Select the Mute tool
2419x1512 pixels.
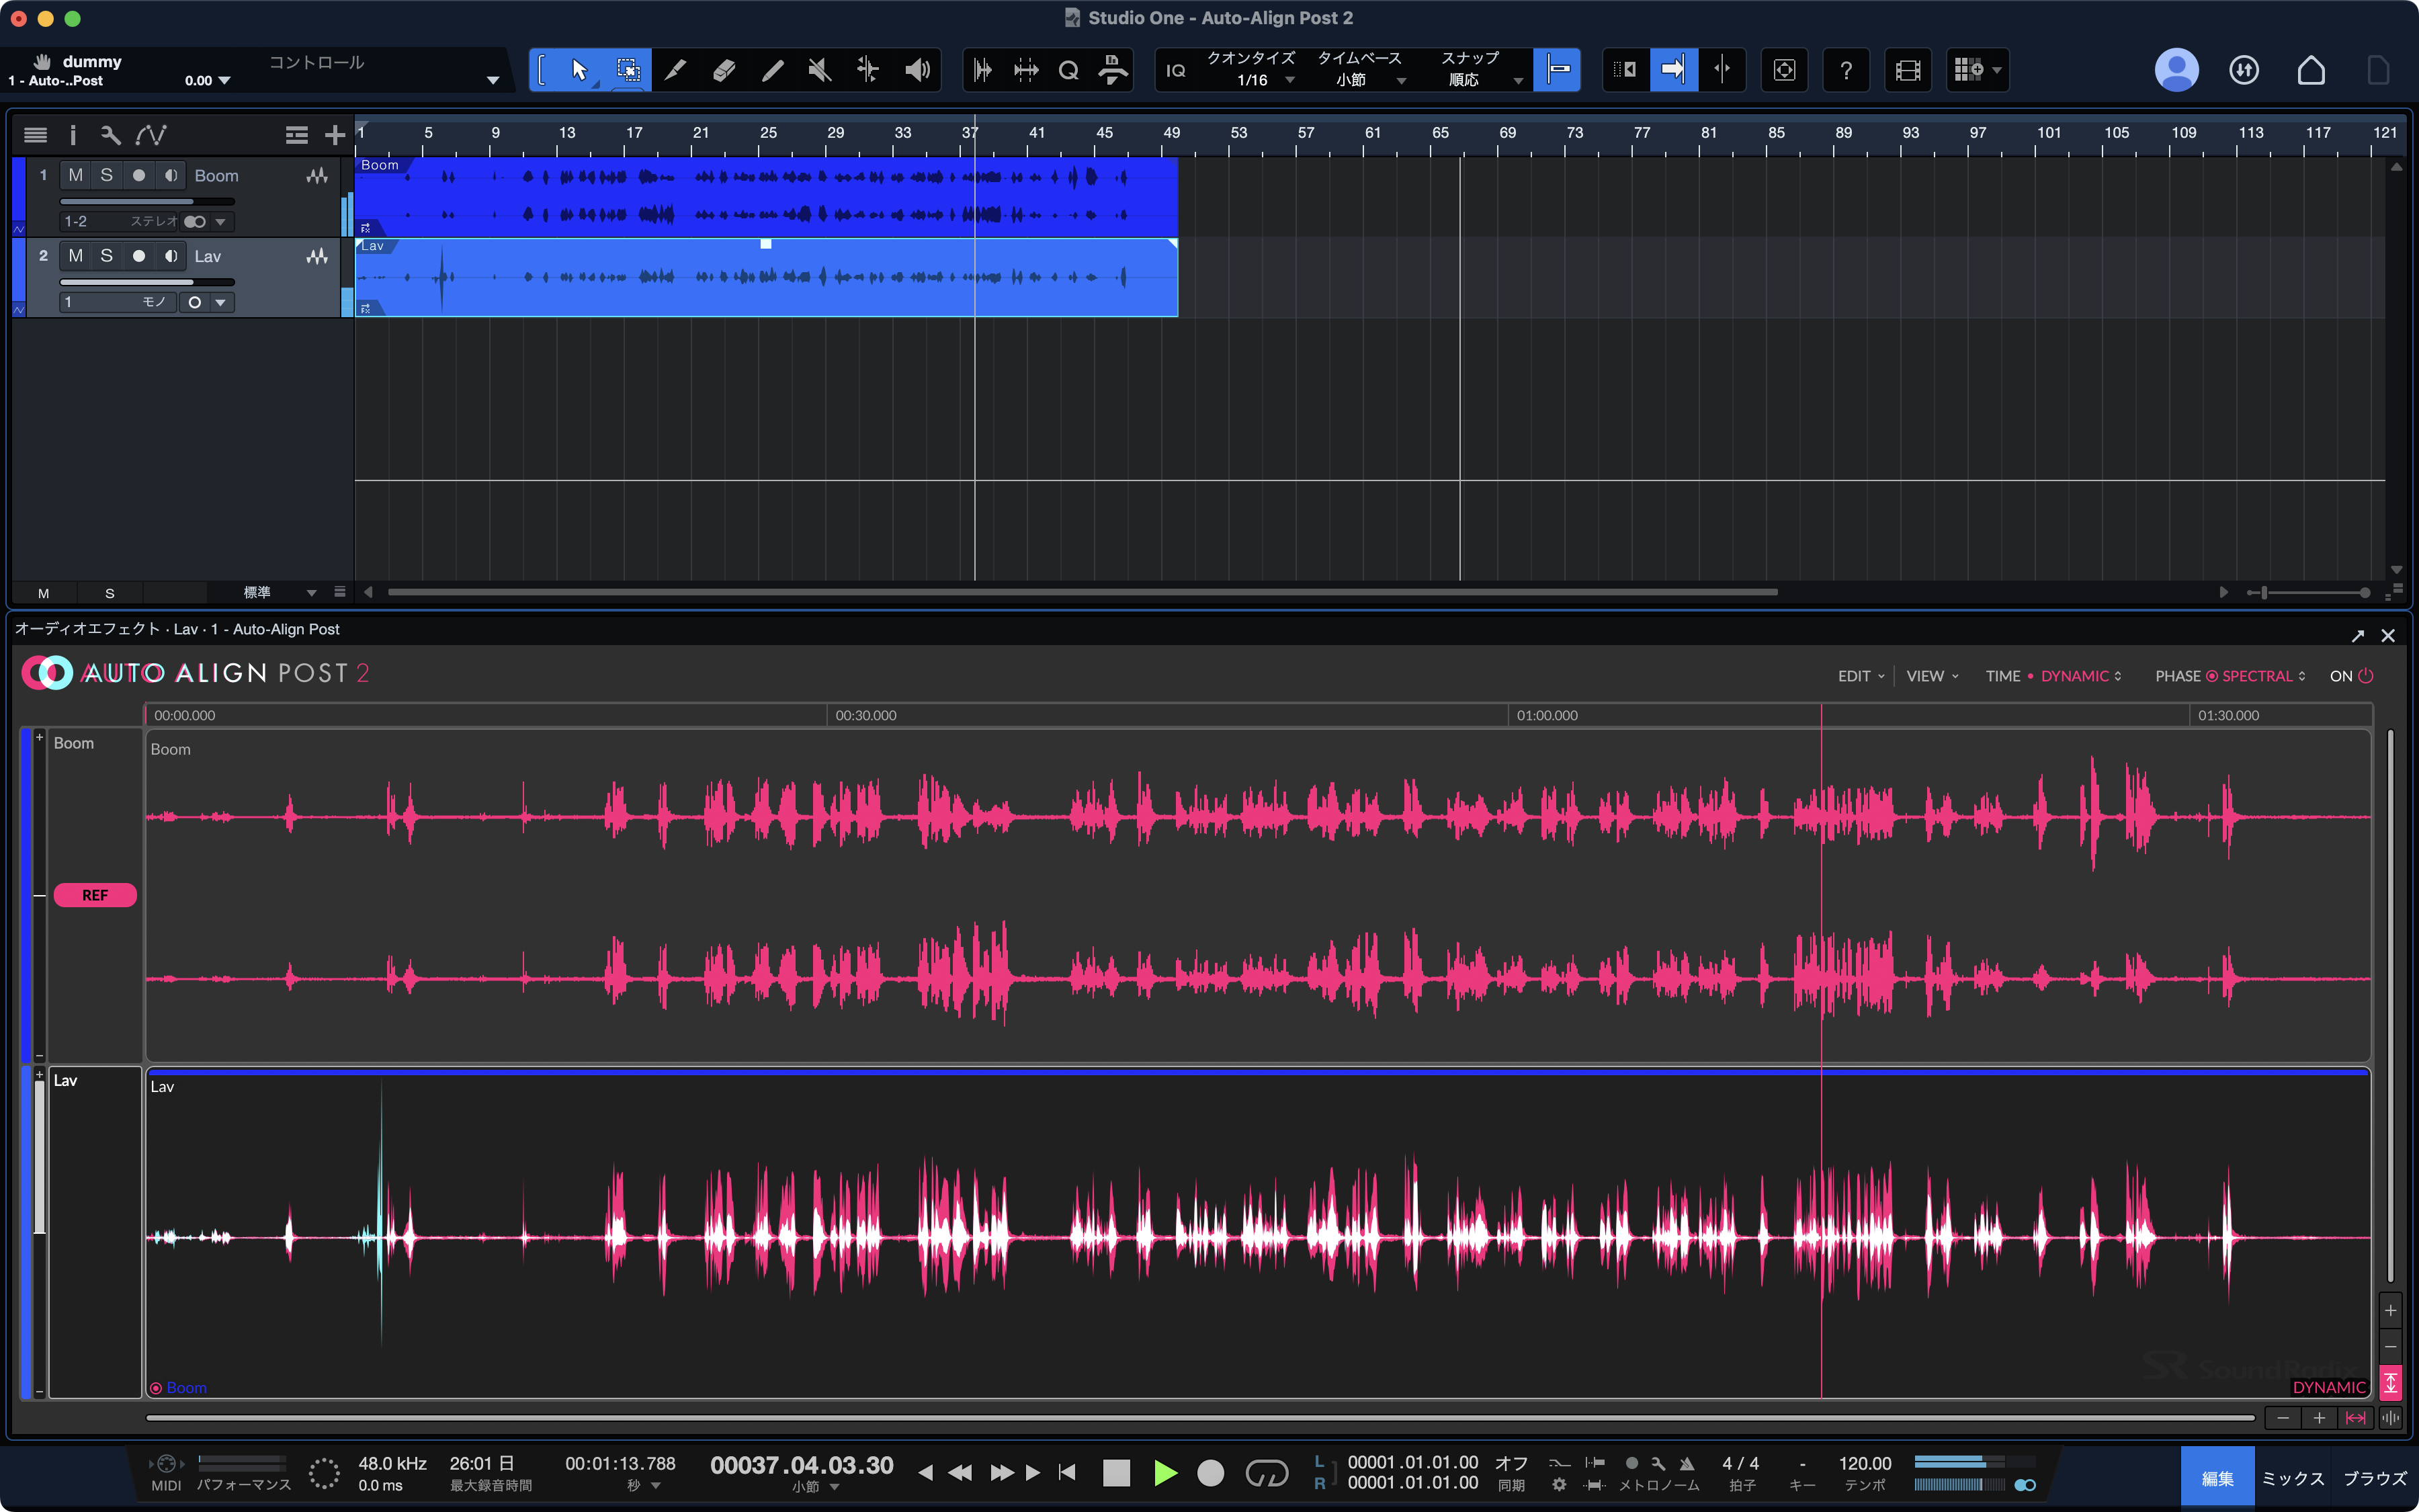pos(820,70)
